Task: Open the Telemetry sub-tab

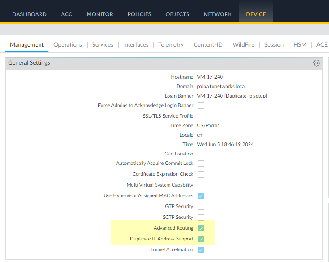Action: [171, 44]
